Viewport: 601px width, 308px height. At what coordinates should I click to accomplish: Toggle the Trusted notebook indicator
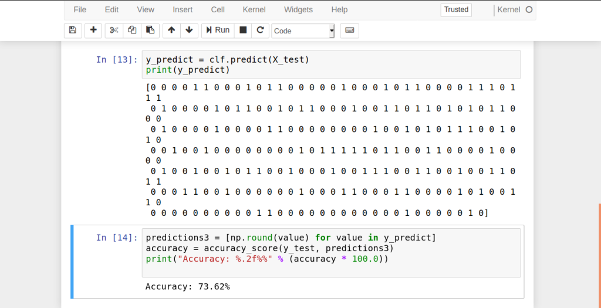click(x=456, y=9)
